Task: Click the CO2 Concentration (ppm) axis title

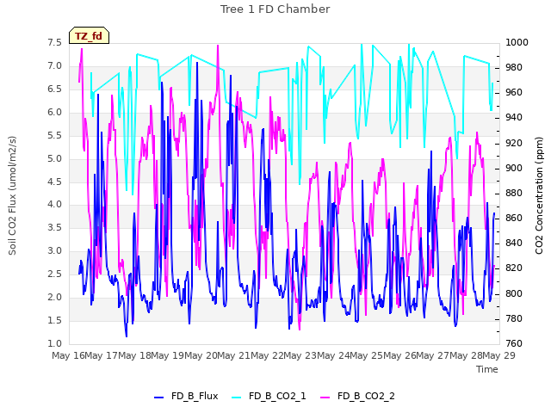Action: [539, 195]
